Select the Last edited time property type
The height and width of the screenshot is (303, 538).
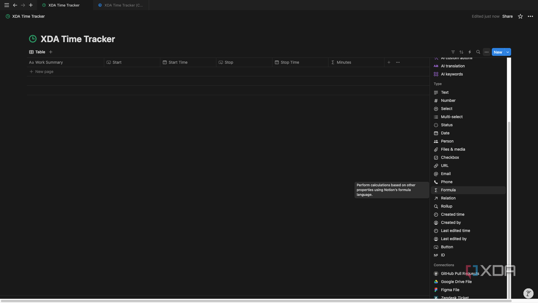coord(468,231)
